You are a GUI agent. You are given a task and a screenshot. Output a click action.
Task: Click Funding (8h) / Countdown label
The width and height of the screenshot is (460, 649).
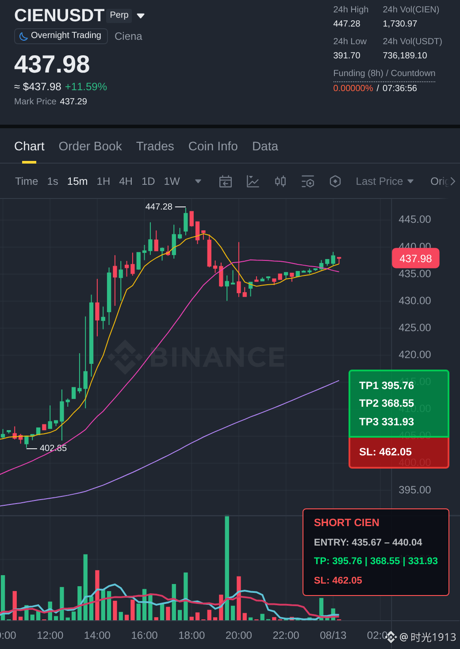[x=384, y=73]
